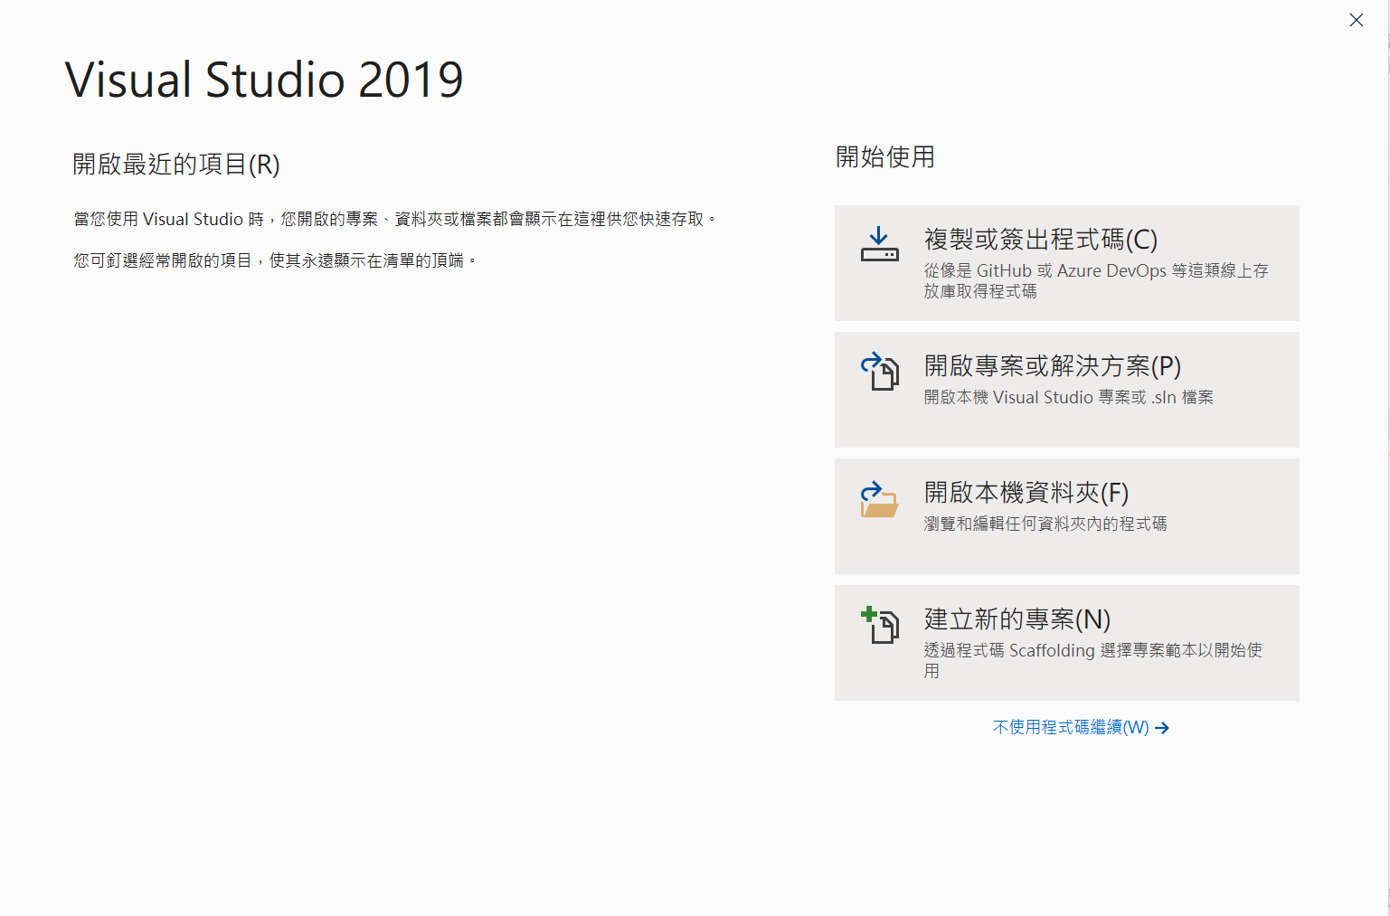
Task: Click the recent items hint beginning 當您使用 Visual Studio
Action: point(395,220)
